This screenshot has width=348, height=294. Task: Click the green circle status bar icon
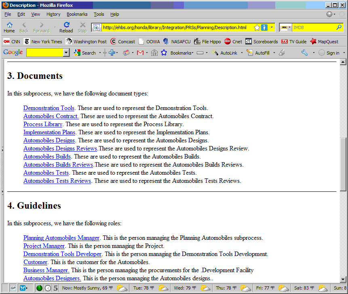pos(39,288)
